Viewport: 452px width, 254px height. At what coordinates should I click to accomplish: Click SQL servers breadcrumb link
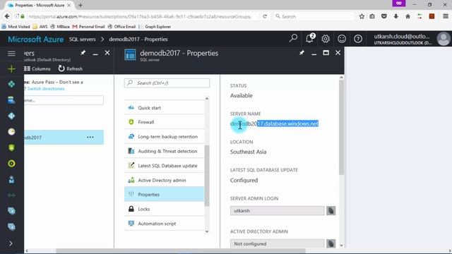point(82,40)
